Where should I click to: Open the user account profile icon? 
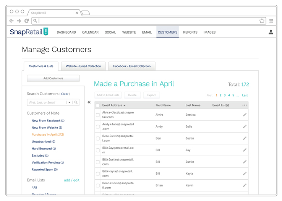(271, 32)
